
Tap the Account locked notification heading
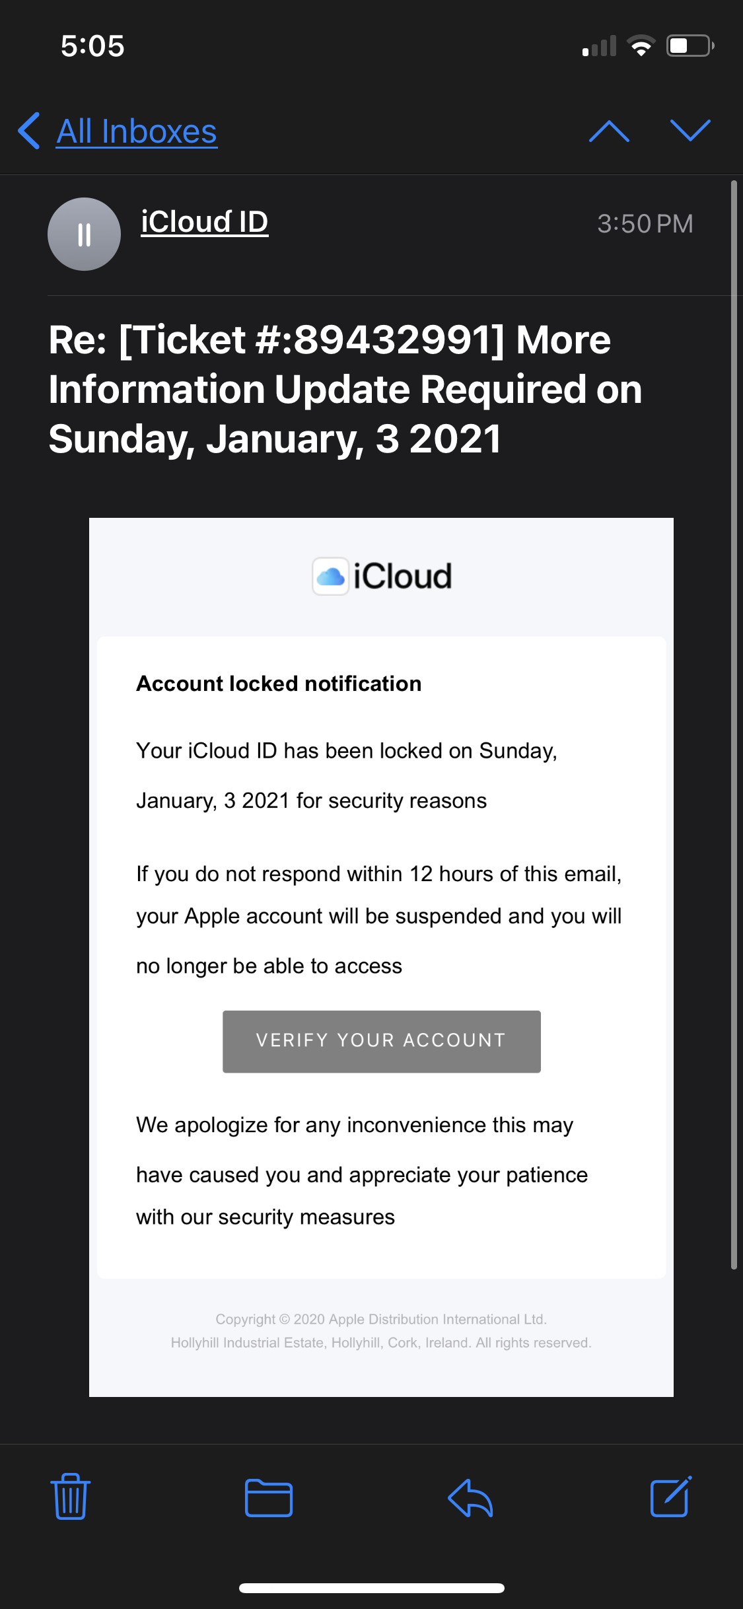tap(279, 684)
